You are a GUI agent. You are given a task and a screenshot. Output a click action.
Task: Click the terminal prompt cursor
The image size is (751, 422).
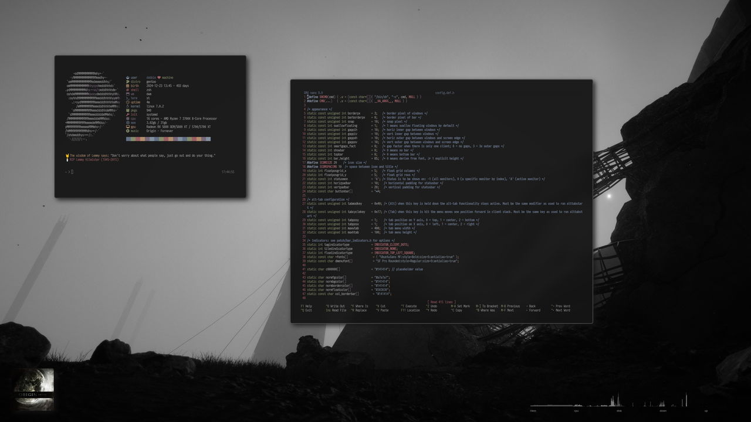(72, 172)
